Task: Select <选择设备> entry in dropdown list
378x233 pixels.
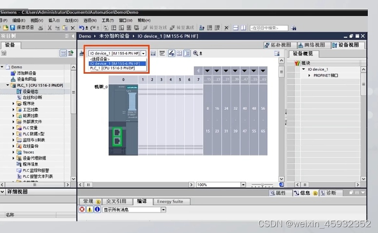Action: [118, 59]
